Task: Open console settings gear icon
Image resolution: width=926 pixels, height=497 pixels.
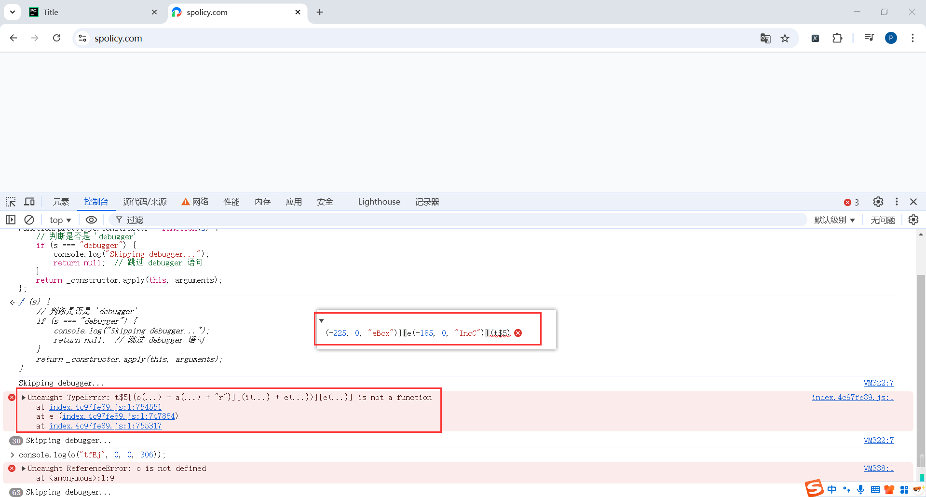Action: [913, 220]
